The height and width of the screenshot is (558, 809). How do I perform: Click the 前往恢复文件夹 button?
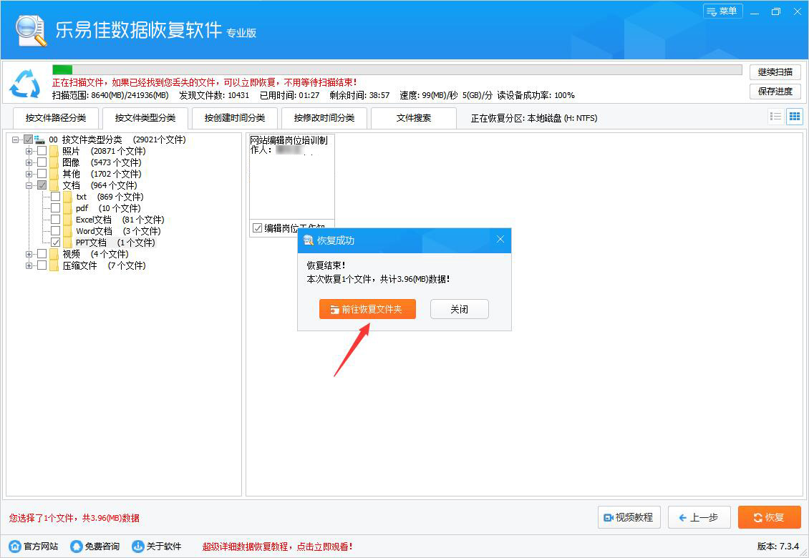[367, 309]
